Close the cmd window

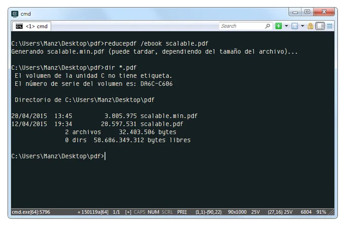click(324, 12)
